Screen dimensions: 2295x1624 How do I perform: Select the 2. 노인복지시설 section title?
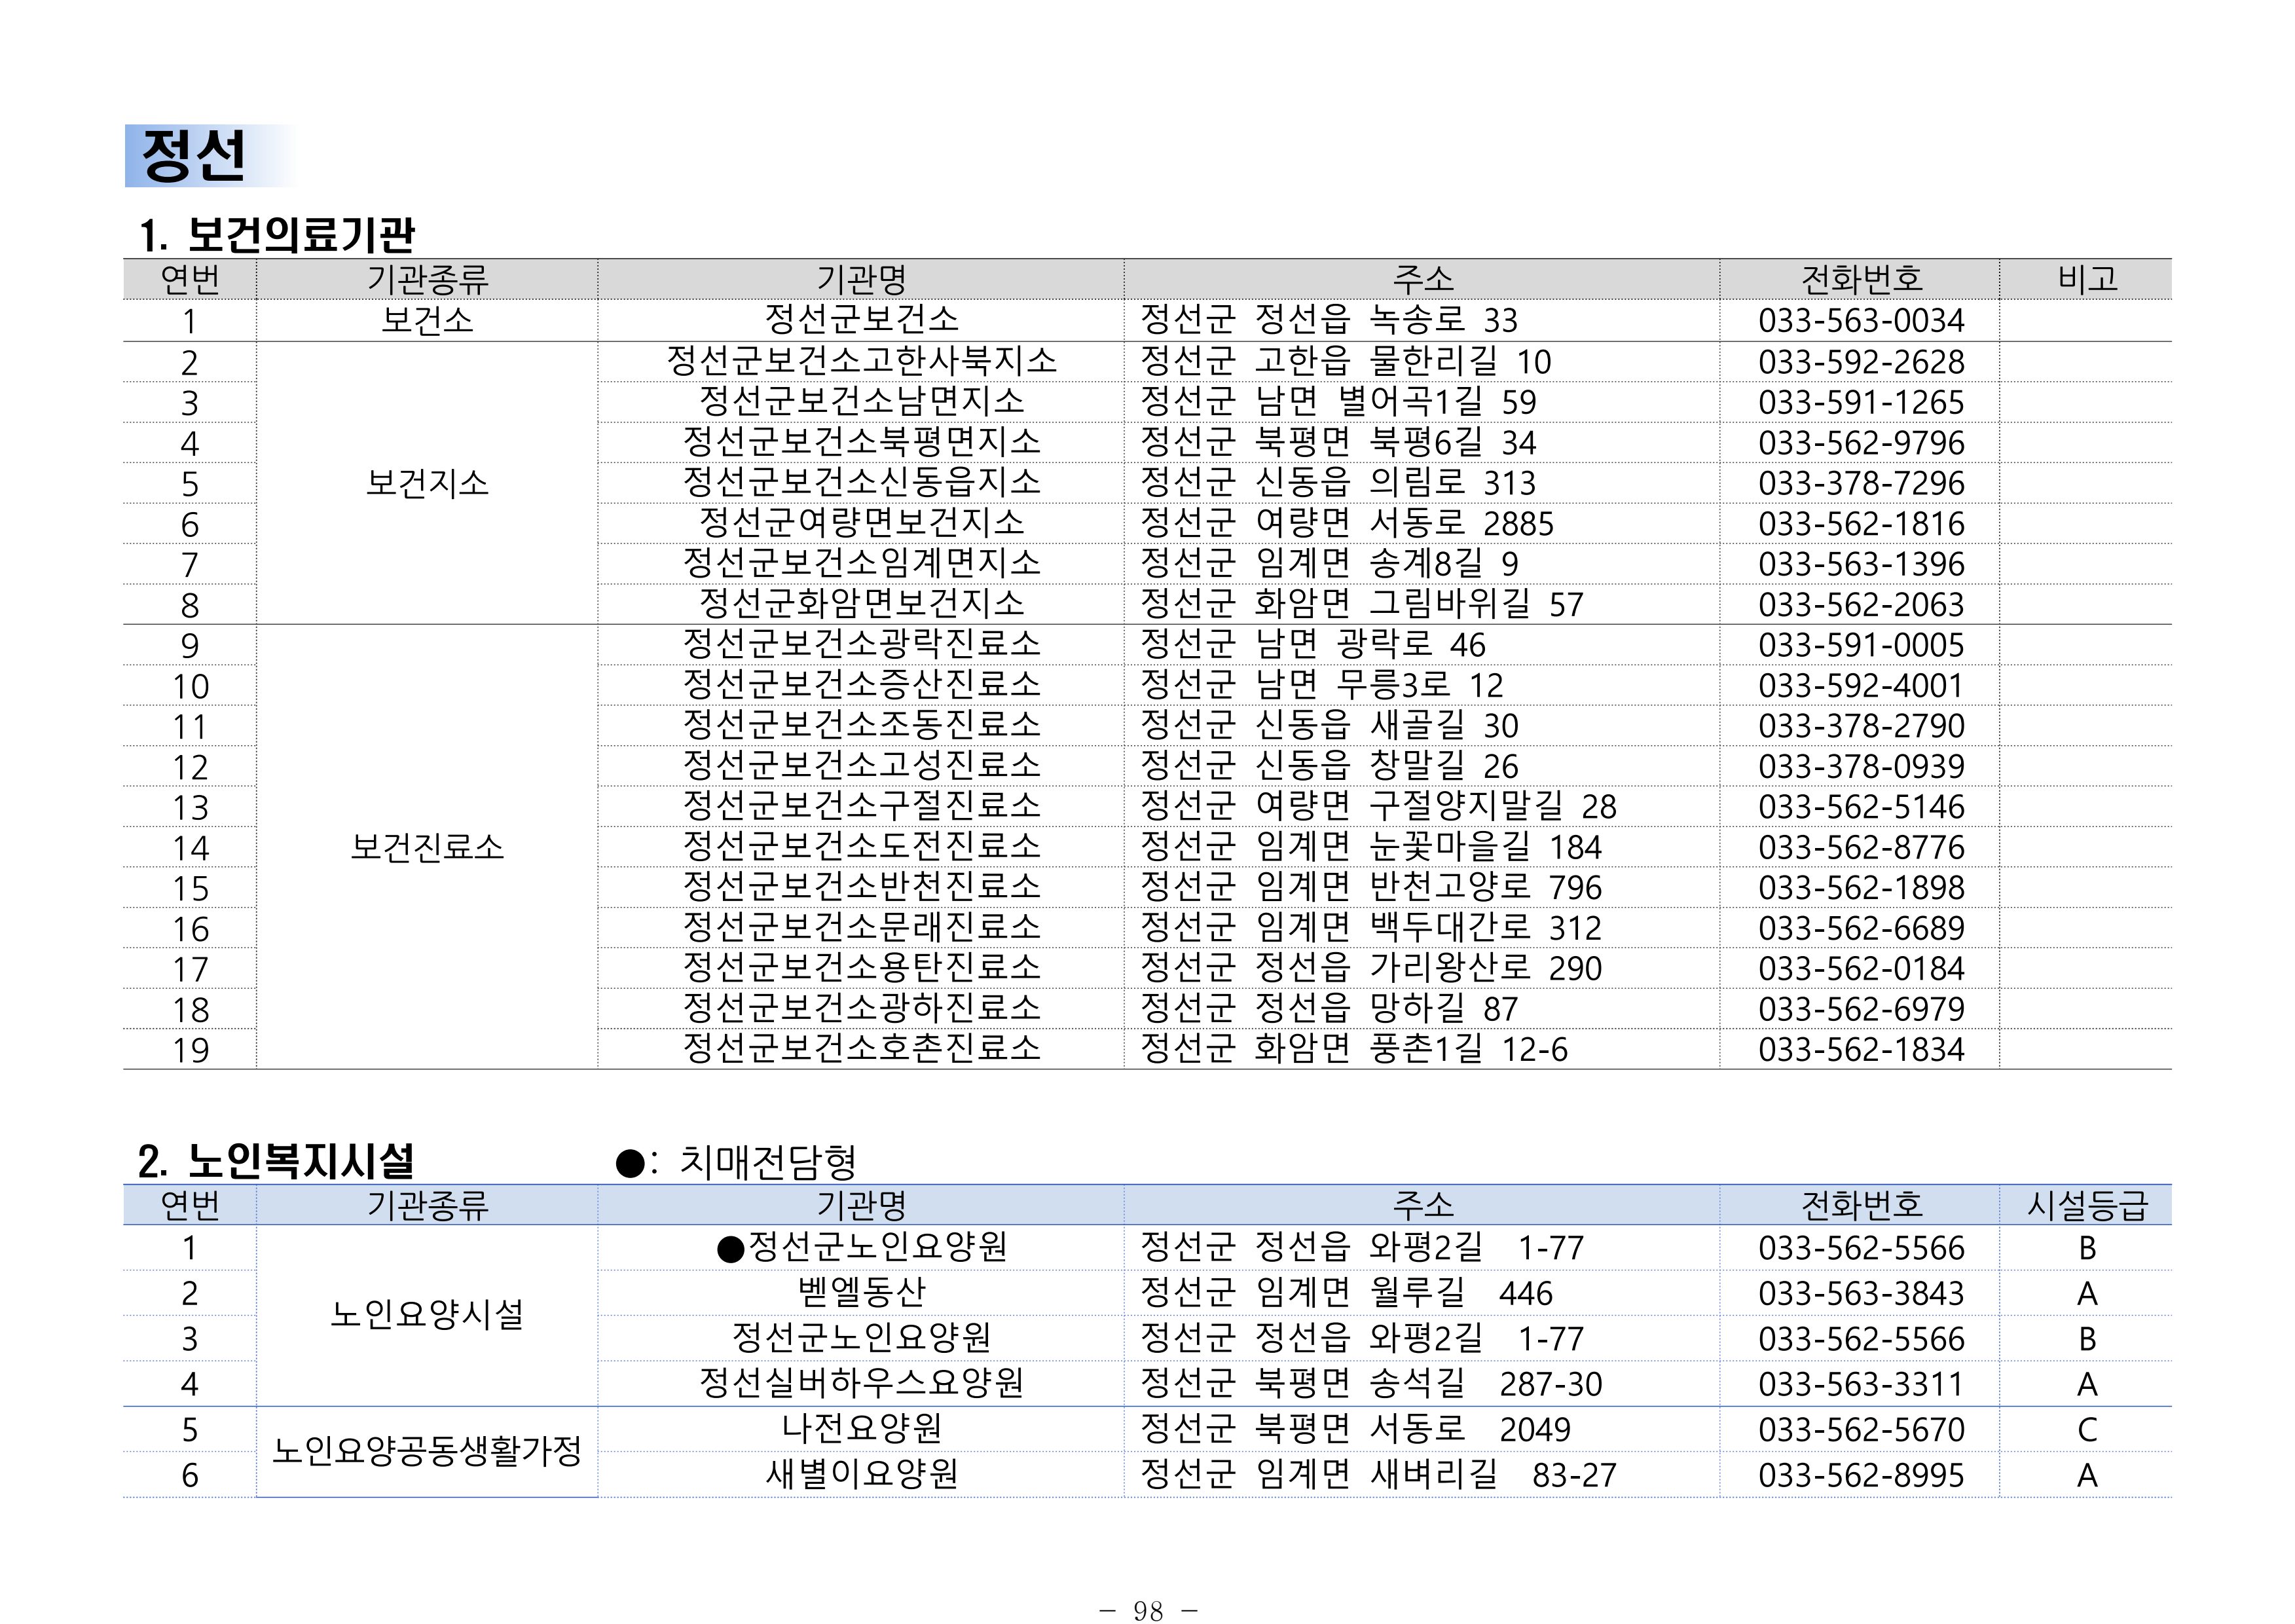[276, 1161]
